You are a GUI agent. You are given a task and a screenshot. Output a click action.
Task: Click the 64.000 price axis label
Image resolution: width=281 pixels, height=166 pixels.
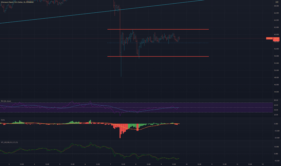[x=276, y=20]
